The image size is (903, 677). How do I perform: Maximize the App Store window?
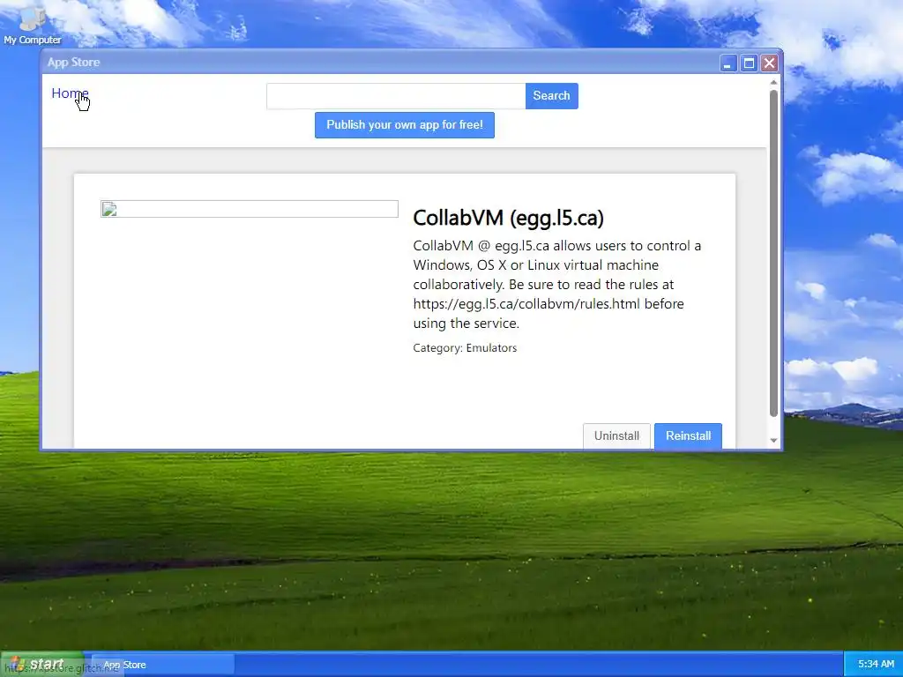(x=749, y=63)
